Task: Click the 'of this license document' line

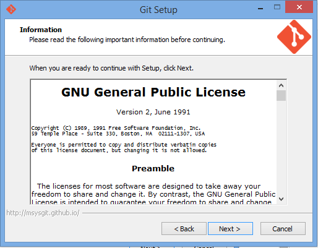Action: click(x=119, y=150)
